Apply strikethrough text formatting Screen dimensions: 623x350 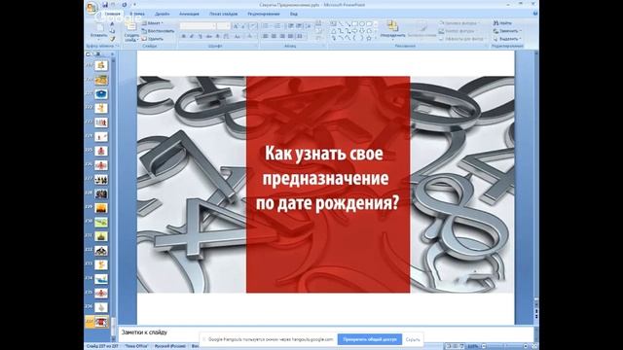[209, 36]
